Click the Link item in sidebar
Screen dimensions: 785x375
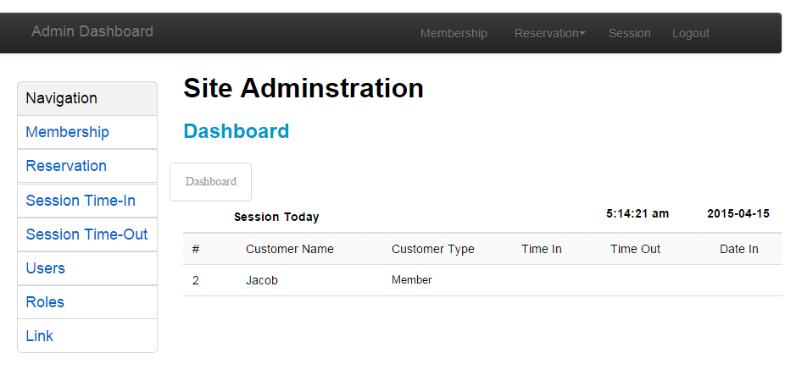click(x=87, y=336)
